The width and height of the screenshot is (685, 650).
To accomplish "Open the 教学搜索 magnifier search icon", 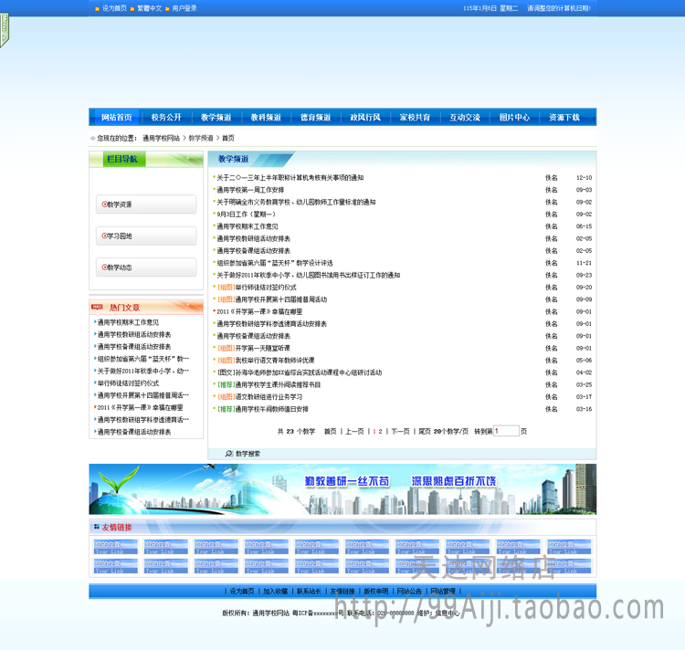I will click(x=229, y=454).
